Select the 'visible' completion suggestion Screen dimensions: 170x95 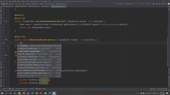[39, 46]
